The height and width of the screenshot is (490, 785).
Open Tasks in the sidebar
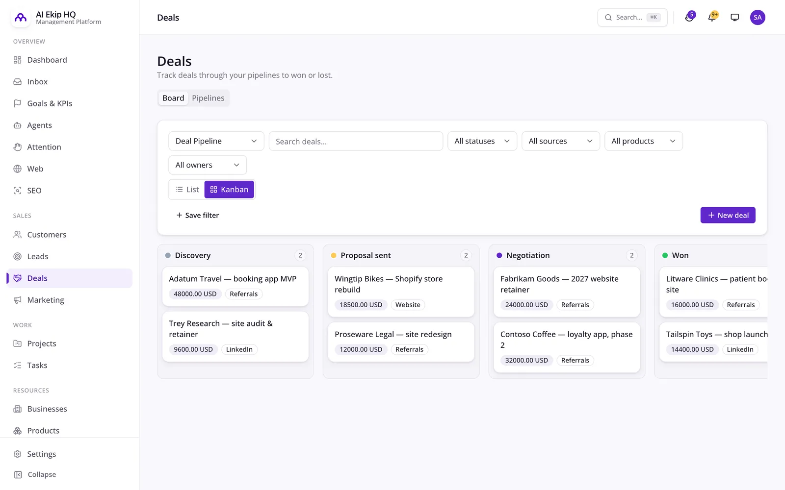(70, 366)
